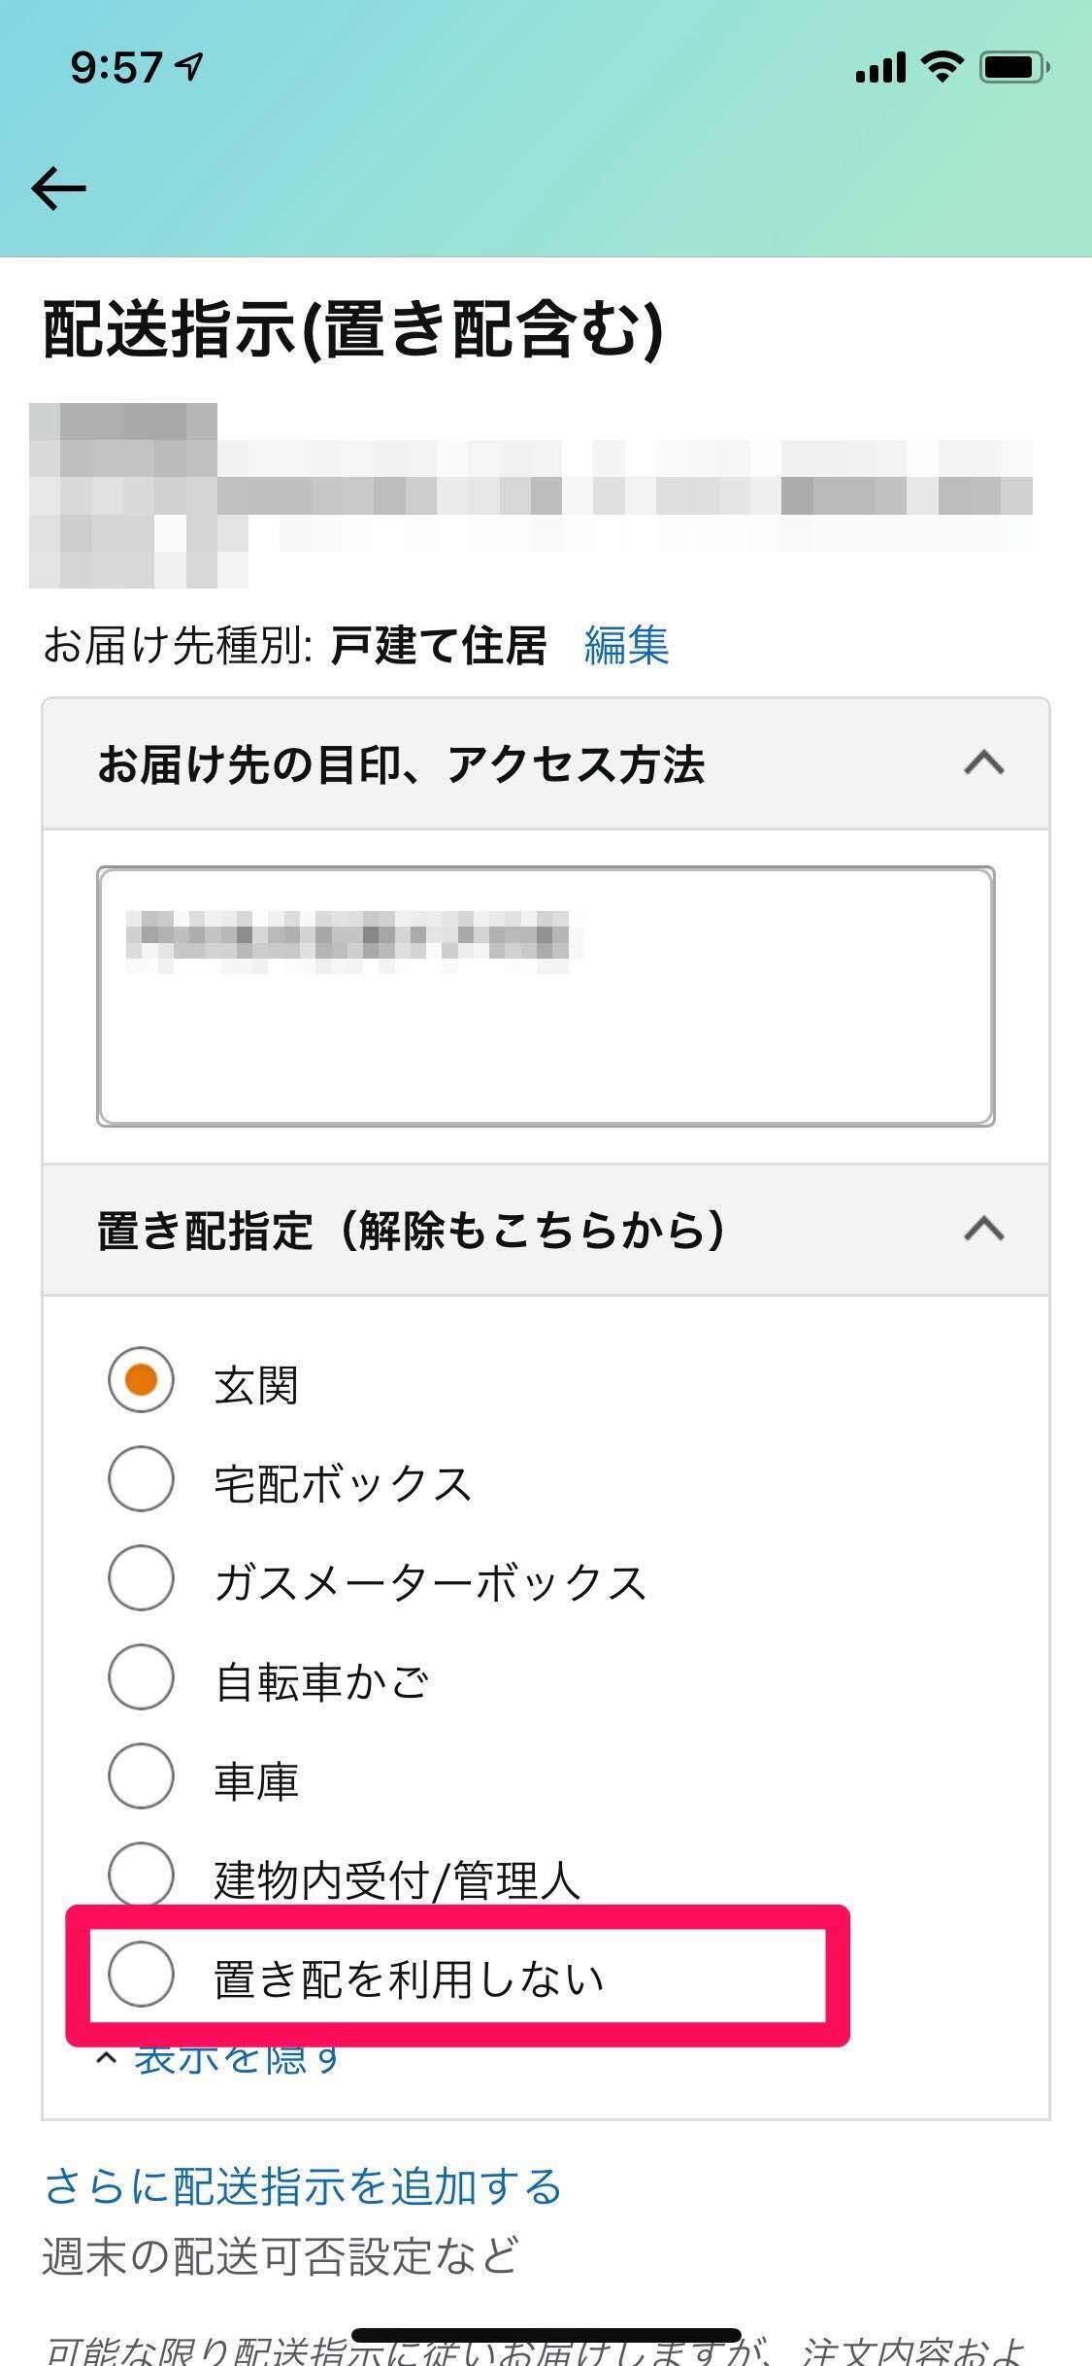This screenshot has width=1092, height=2366.
Task: Tap the 編集 link for address type
Action: [626, 645]
